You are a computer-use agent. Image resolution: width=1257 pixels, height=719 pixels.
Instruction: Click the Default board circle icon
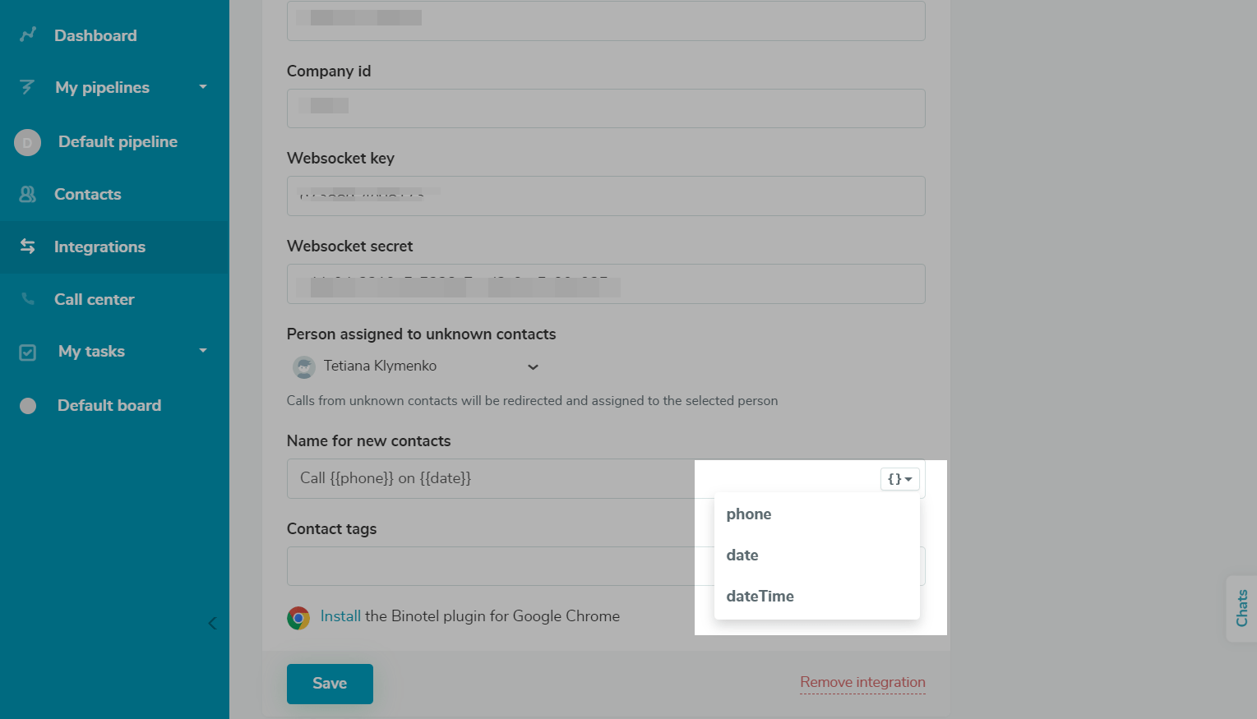(x=28, y=405)
